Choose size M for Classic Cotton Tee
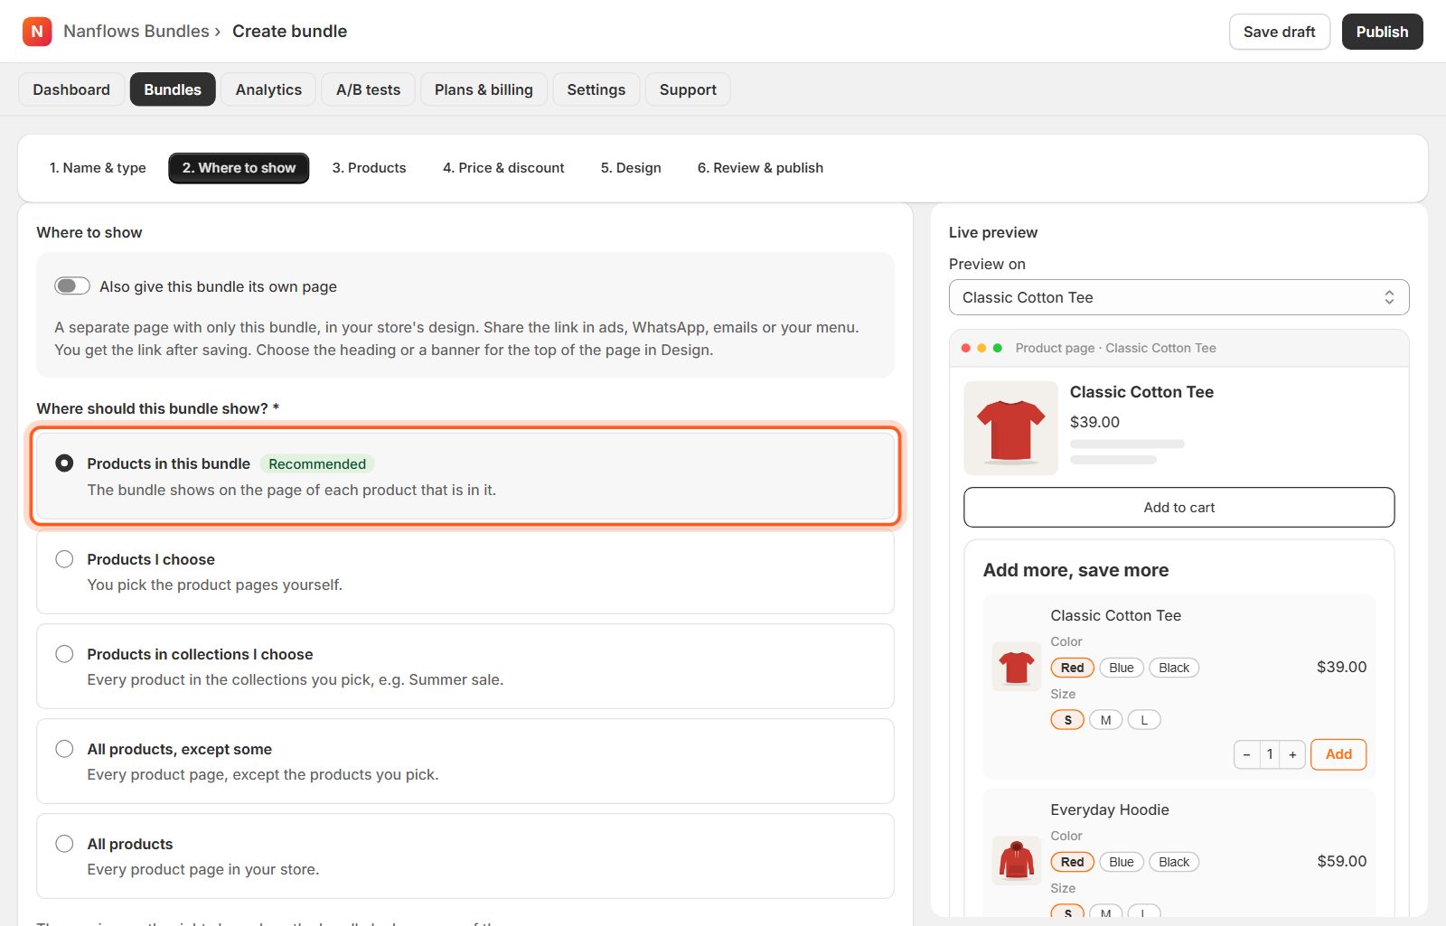1446x926 pixels. [x=1105, y=720]
